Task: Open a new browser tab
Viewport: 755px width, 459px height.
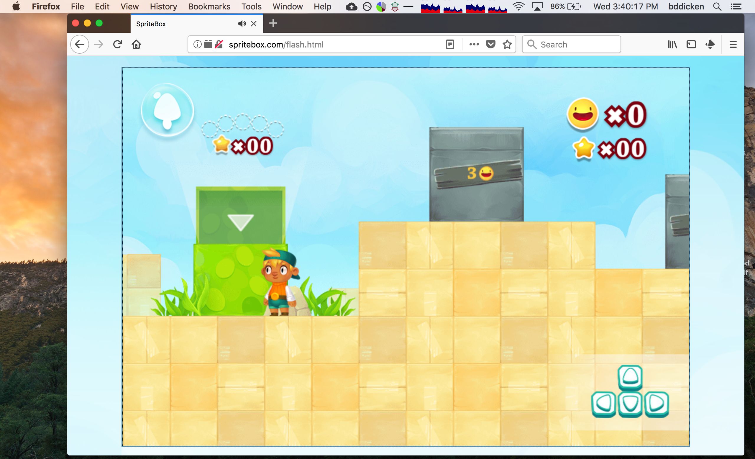Action: pos(273,23)
